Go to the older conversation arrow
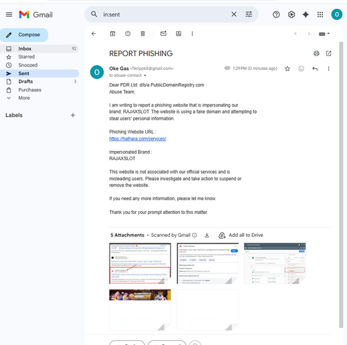The height and width of the screenshot is (345, 347). click(309, 34)
